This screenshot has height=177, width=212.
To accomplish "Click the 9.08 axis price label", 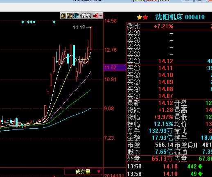I will 109,109.
